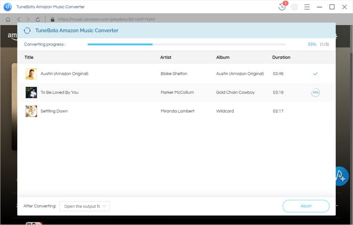
Task: Abort the conversion
Action: pos(306,206)
